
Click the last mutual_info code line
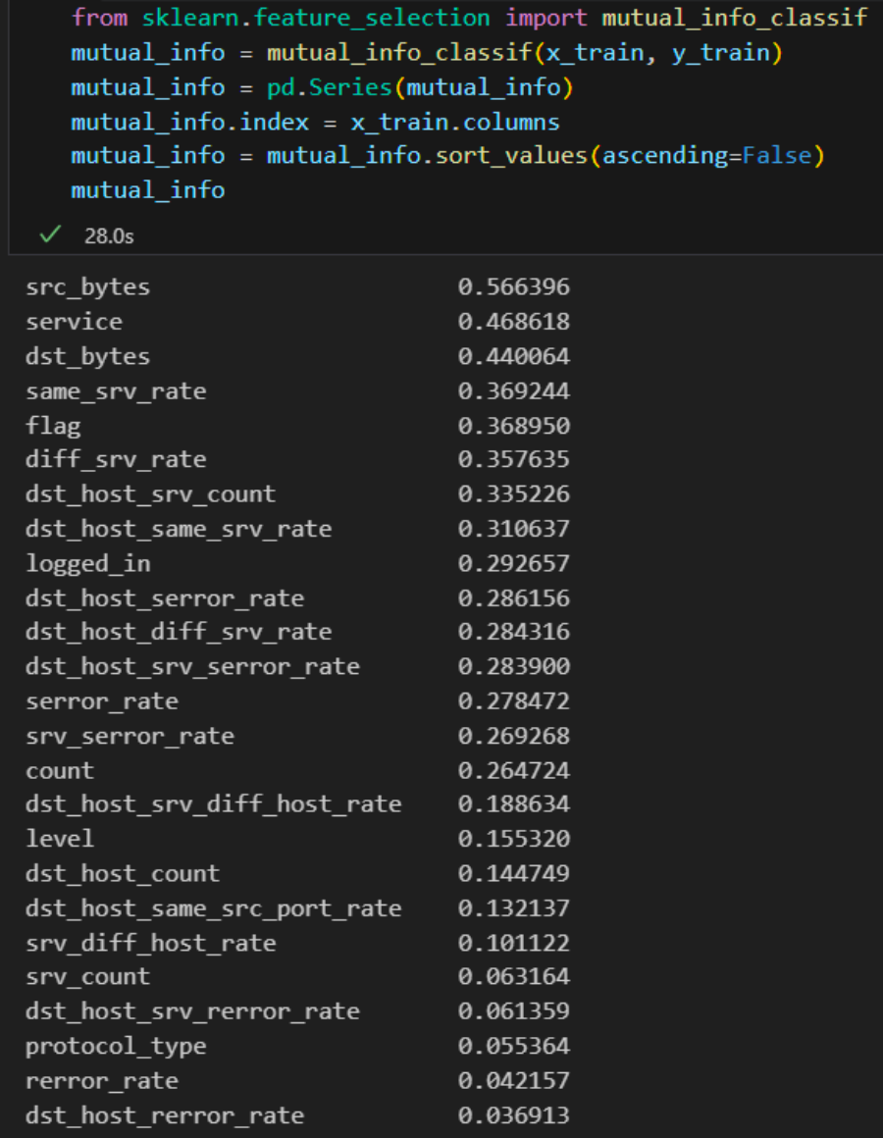pyautogui.click(x=148, y=190)
